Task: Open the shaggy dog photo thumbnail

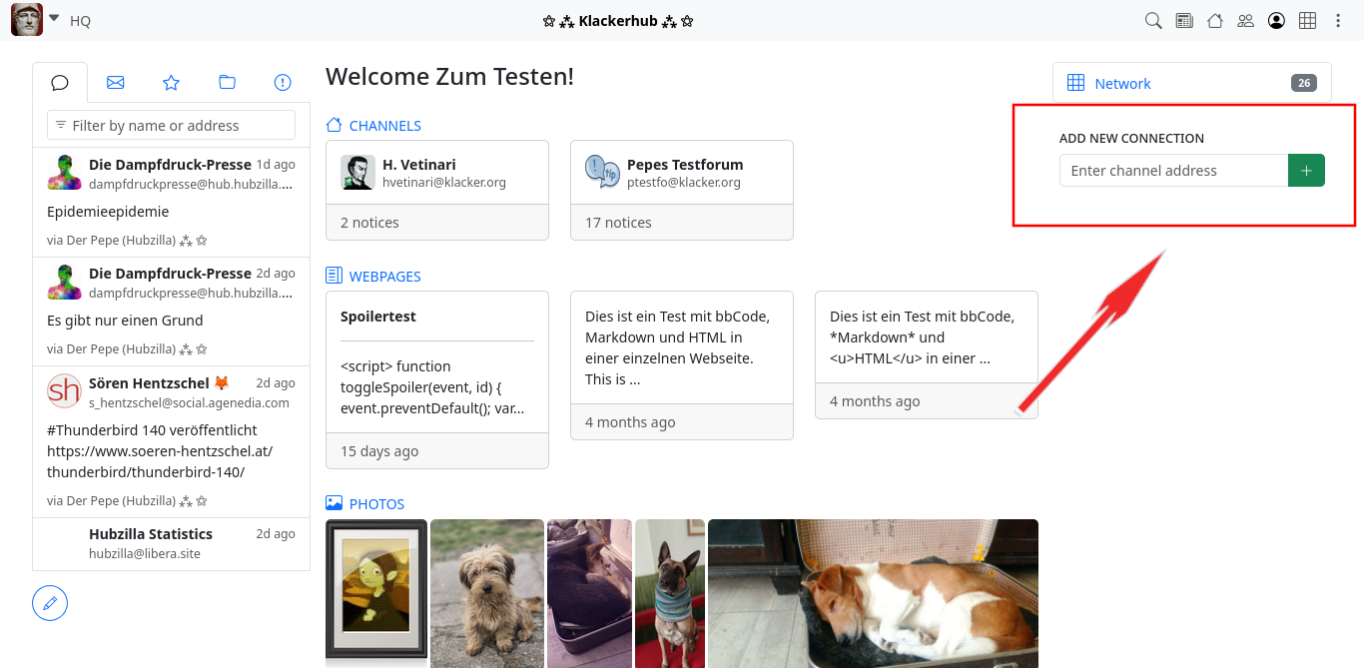Action: pos(487,593)
